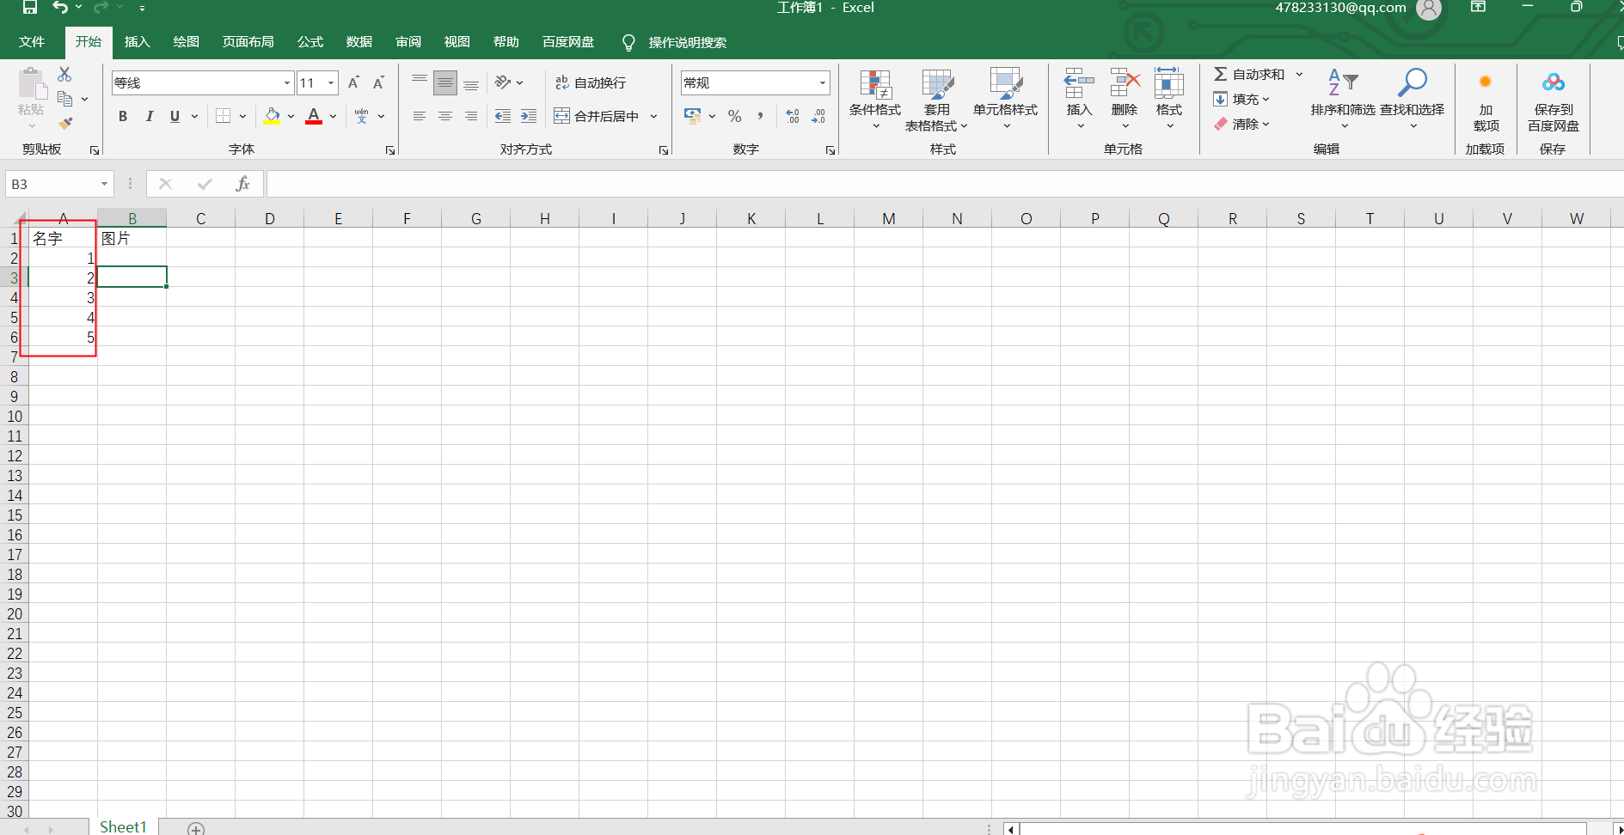Switch to View (视图) tab
The width and height of the screenshot is (1624, 835).
coord(457,41)
